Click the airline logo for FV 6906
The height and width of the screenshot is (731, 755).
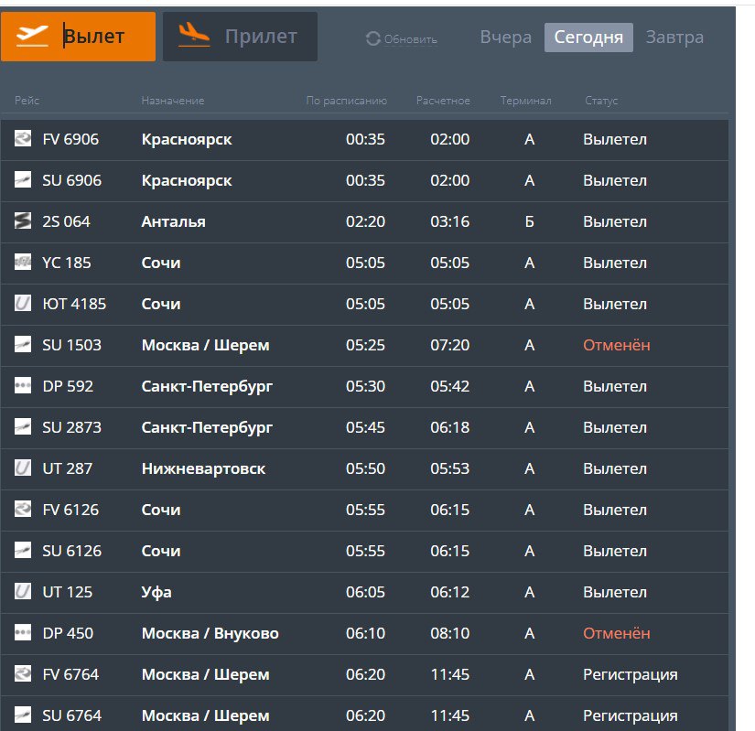click(23, 138)
